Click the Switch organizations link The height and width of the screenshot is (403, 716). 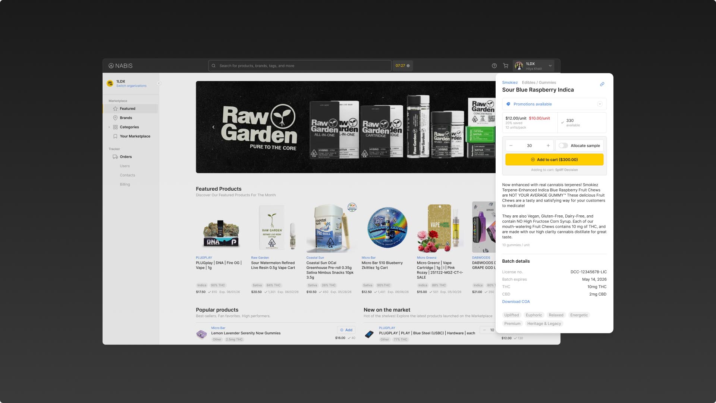point(131,85)
